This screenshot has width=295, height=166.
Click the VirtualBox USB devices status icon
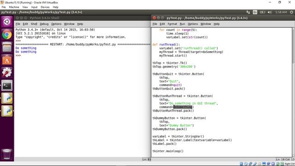pyautogui.click(x=255, y=164)
